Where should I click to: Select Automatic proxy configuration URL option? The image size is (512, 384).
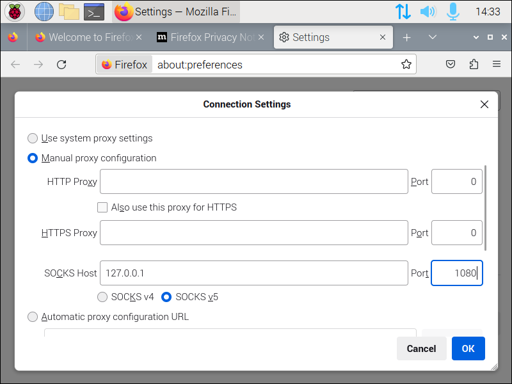pos(33,317)
